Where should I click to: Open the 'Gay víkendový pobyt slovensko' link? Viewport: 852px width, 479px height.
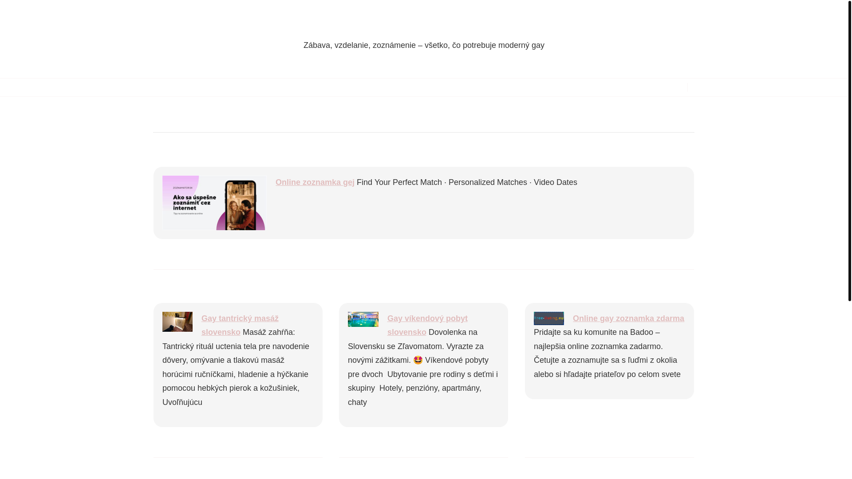coord(427,325)
